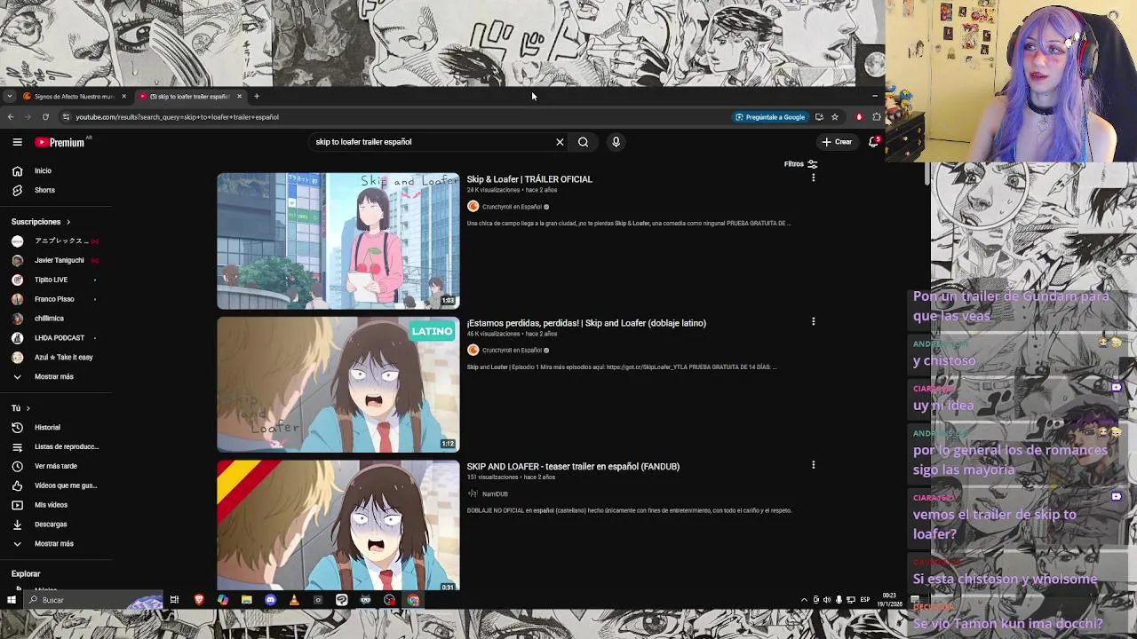Click the YouTube Premium logo

click(60, 142)
